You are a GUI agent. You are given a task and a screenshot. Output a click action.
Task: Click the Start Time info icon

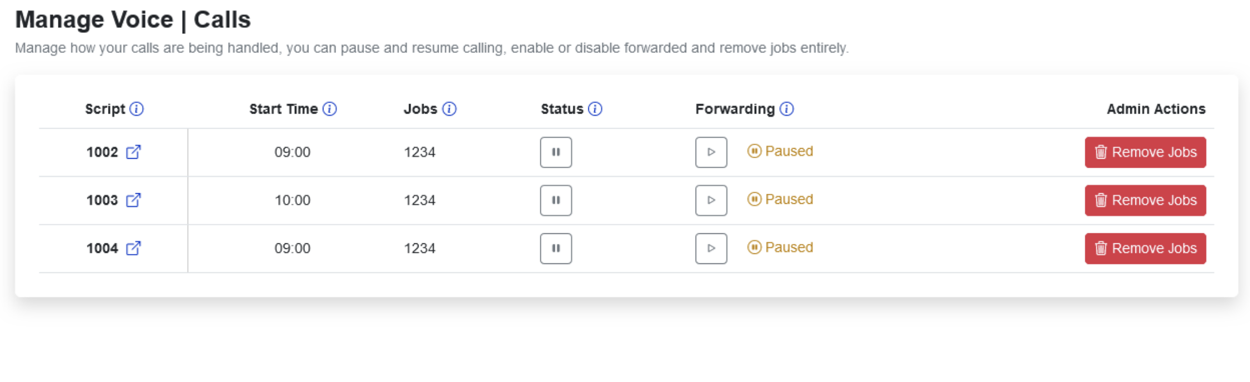click(328, 109)
